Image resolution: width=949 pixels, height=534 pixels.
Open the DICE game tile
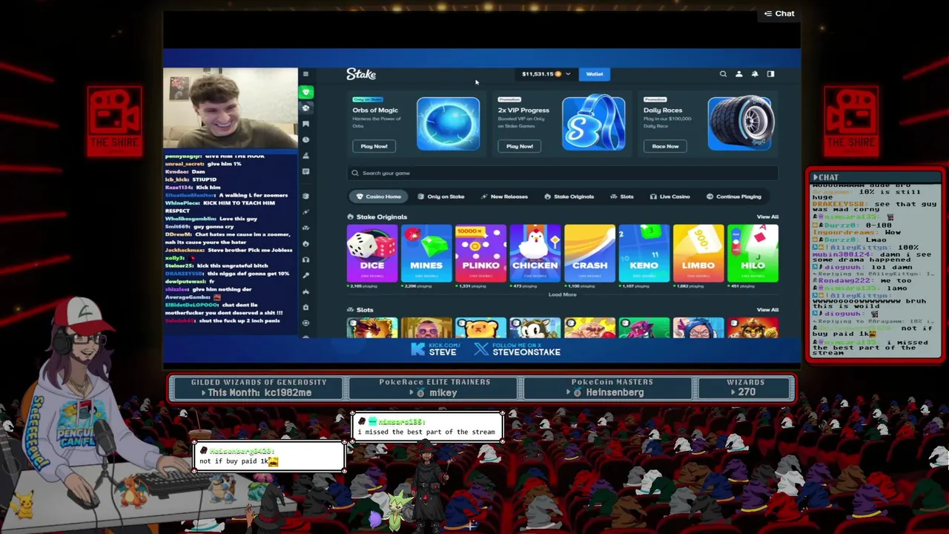point(372,253)
